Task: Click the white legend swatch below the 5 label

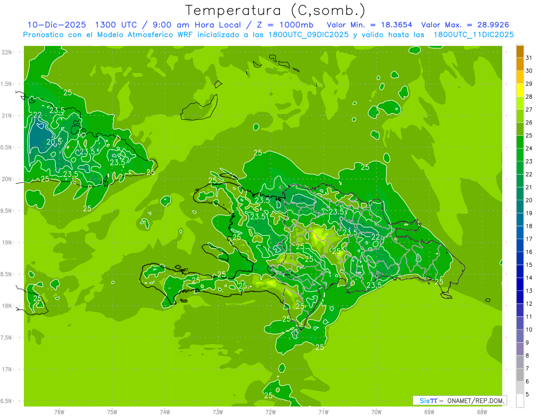Action: [520, 401]
